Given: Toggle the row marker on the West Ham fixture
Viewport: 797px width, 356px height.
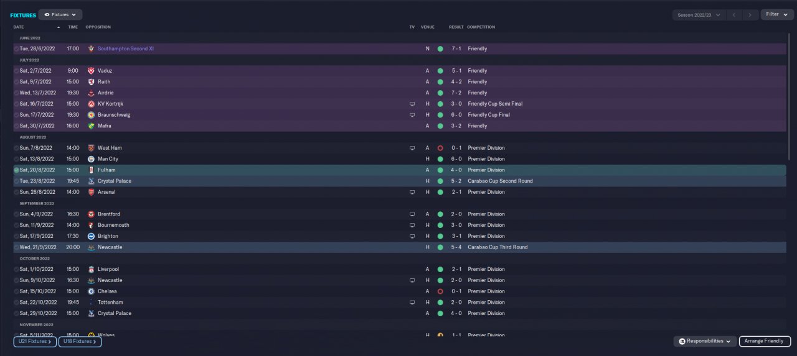Looking at the screenshot, I should point(17,148).
